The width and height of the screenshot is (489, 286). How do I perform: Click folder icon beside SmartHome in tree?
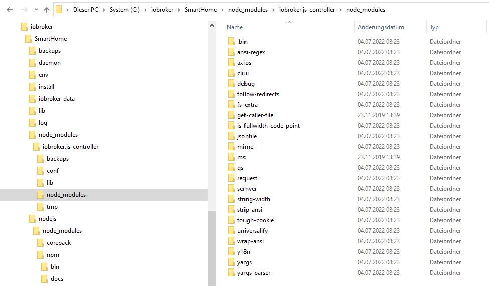29,39
